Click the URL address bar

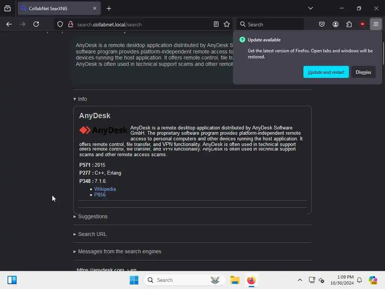click(x=142, y=24)
